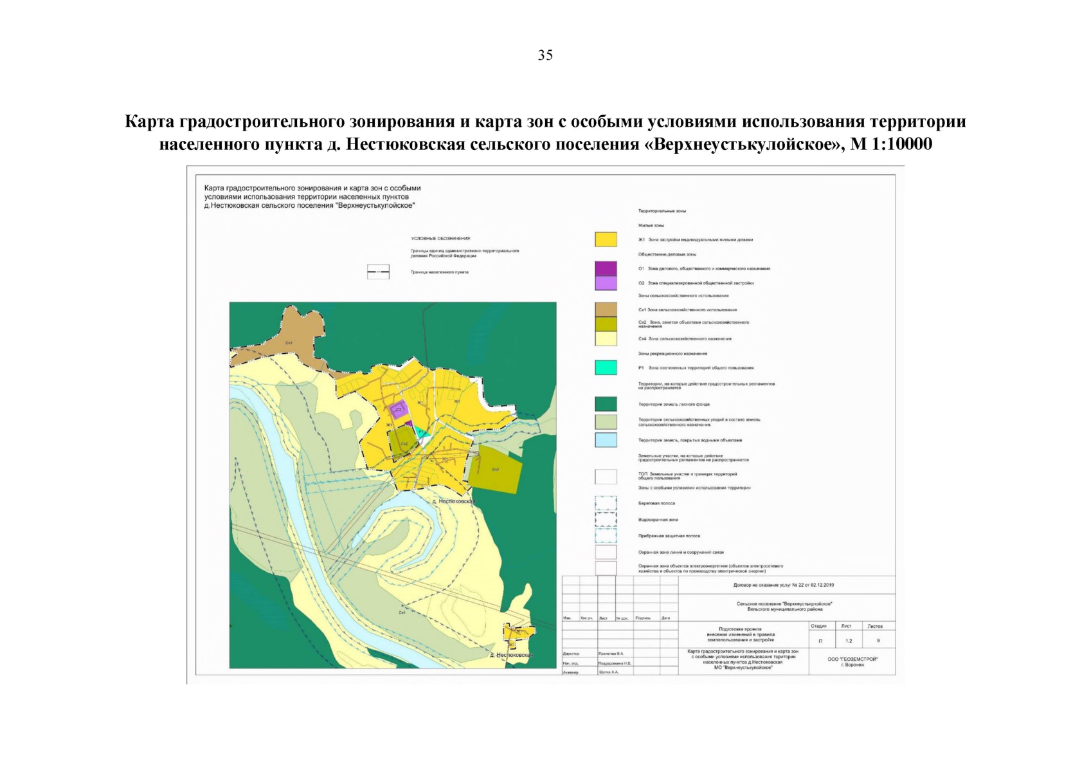Click the name Поздоровкина Н.В.
Viewport: 1091px width, 772px height.
click(615, 663)
